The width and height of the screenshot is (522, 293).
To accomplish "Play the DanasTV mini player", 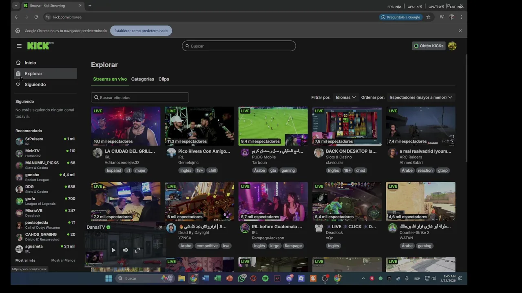I will 113,250.
